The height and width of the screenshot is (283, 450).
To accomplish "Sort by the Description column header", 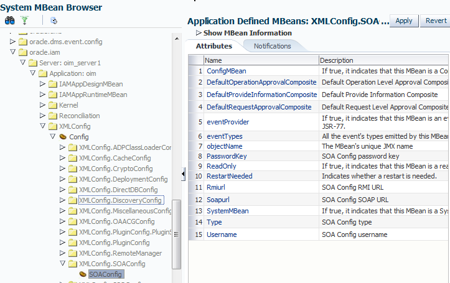I will point(383,60).
